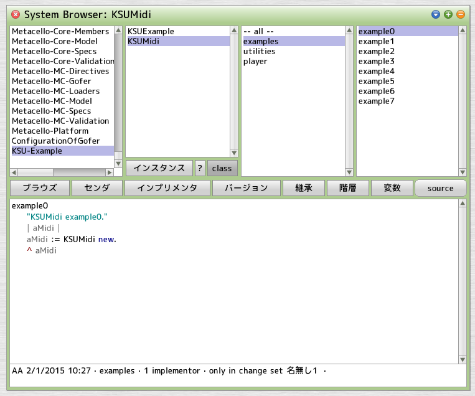Click in the example0 source code editor
Image resolution: width=475 pixels, height=396 pixels.
(x=234, y=281)
